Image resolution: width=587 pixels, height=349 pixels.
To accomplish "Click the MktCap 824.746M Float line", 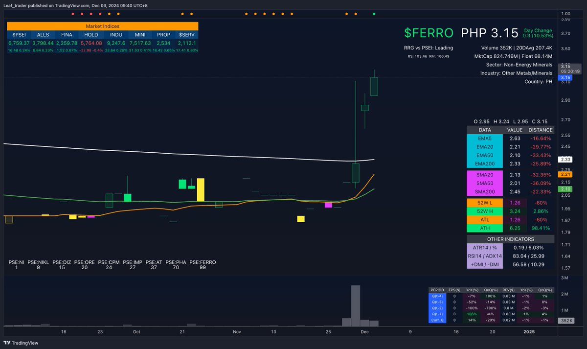I will tap(513, 57).
